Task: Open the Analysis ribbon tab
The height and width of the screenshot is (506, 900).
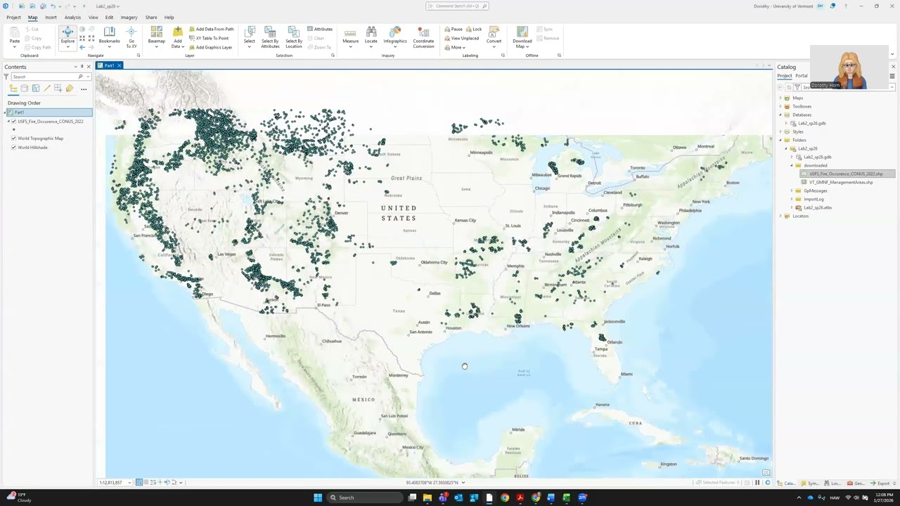Action: pyautogui.click(x=72, y=18)
